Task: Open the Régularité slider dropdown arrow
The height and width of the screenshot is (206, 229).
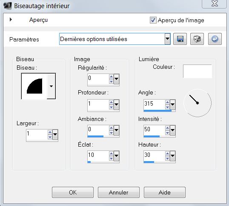Action: (x=116, y=79)
